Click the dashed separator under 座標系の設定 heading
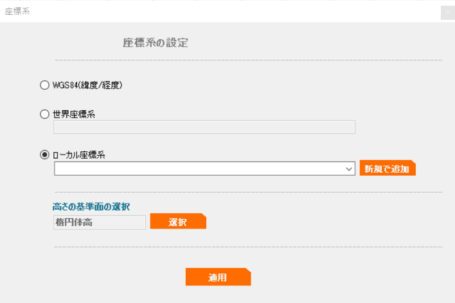The image size is (455, 303). 248,60
